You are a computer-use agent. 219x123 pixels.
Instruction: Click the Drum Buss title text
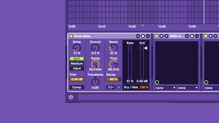pyautogui.click(x=82, y=36)
